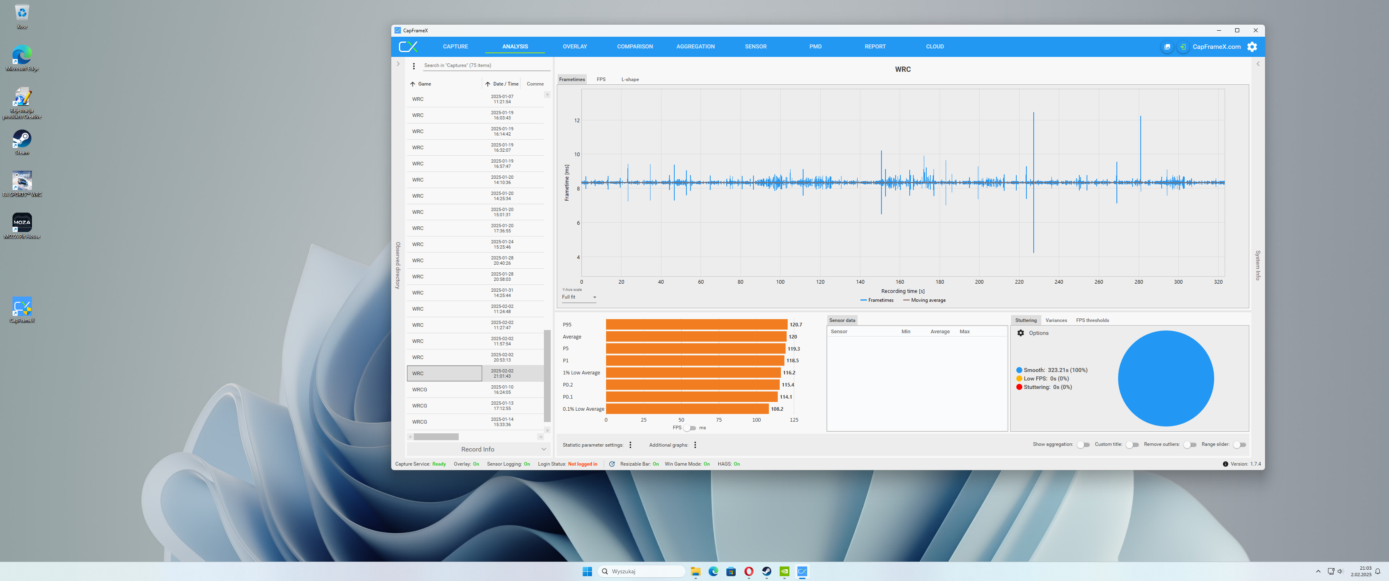The height and width of the screenshot is (581, 1389).
Task: Expand System Info side panel arrow
Action: point(1258,64)
